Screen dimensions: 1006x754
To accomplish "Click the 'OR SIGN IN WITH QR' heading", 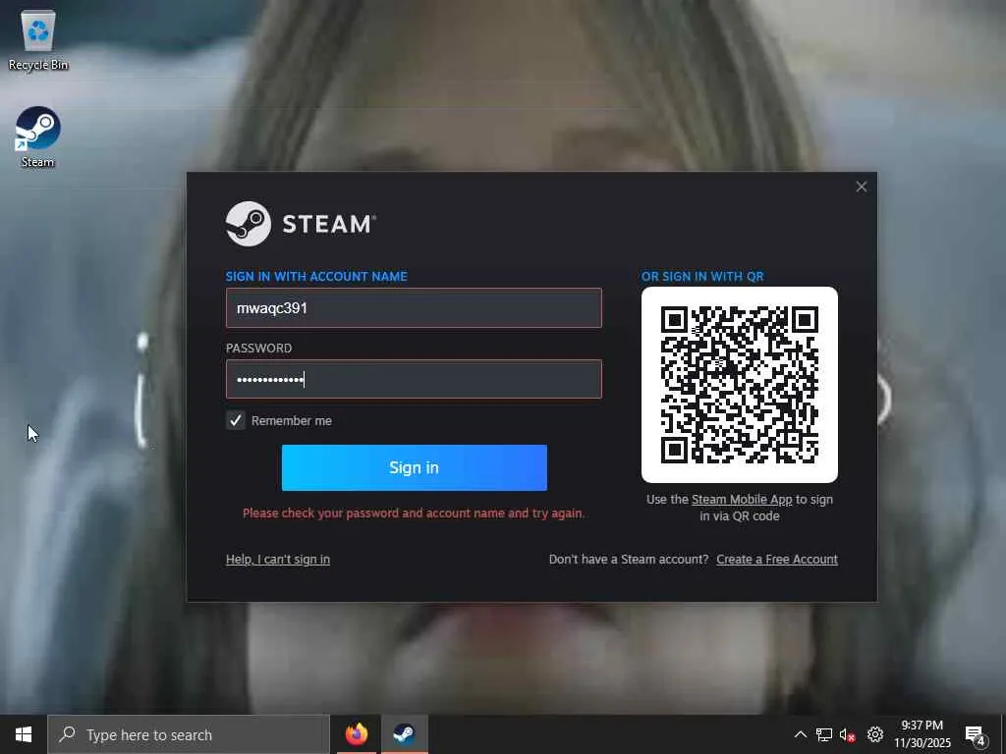I will 702,276.
